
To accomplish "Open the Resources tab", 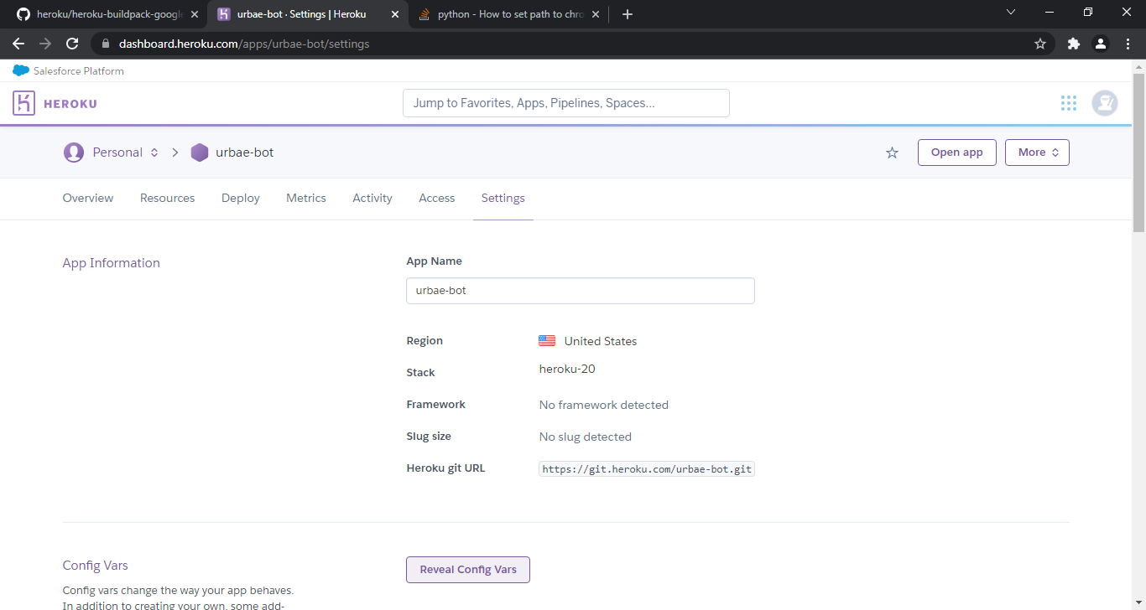I will click(x=167, y=198).
